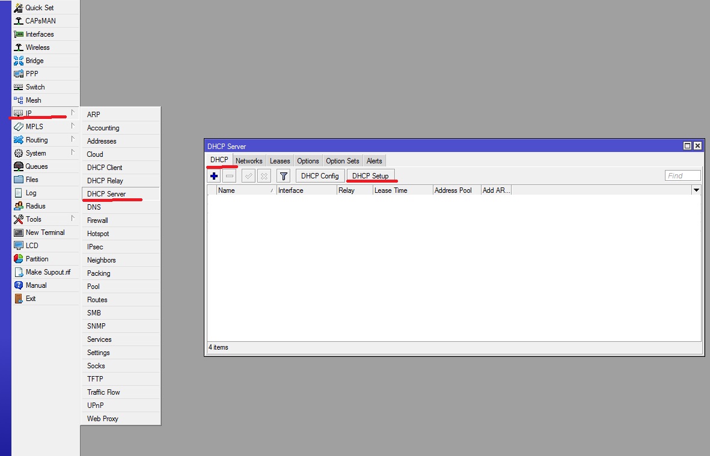Image resolution: width=710 pixels, height=456 pixels.
Task: Click the Quick Set icon
Action: click(19, 8)
